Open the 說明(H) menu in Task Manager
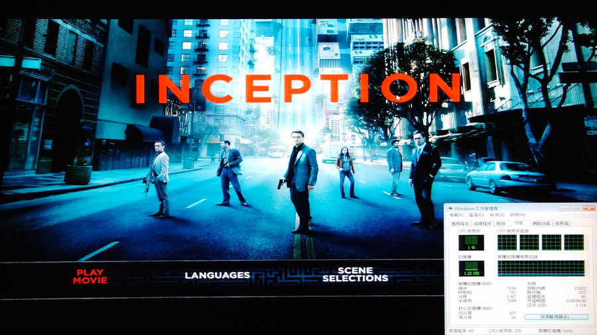The width and height of the screenshot is (597, 335). (518, 215)
